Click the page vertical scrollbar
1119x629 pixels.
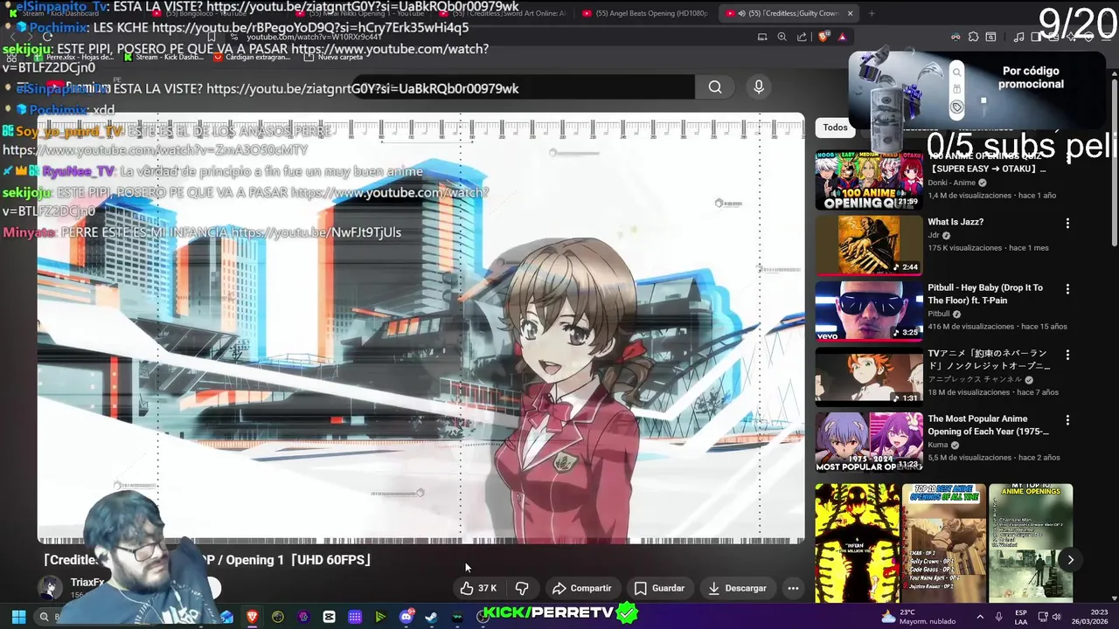tap(1114, 162)
